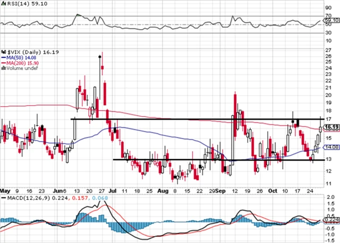The height and width of the screenshot is (243, 340).
Task: Click the 14.08 MA(50) price tag
Action: 329,147
